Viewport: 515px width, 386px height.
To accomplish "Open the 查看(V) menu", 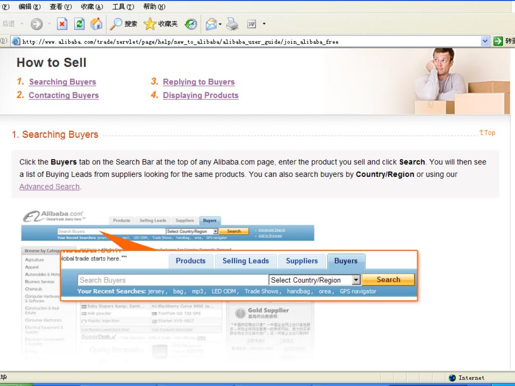I will tap(61, 7).
